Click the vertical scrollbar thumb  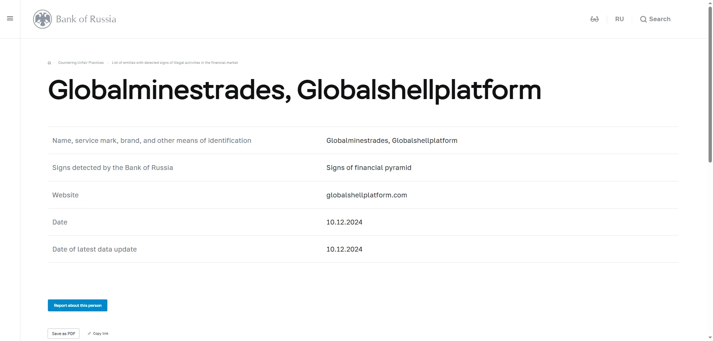[710, 85]
